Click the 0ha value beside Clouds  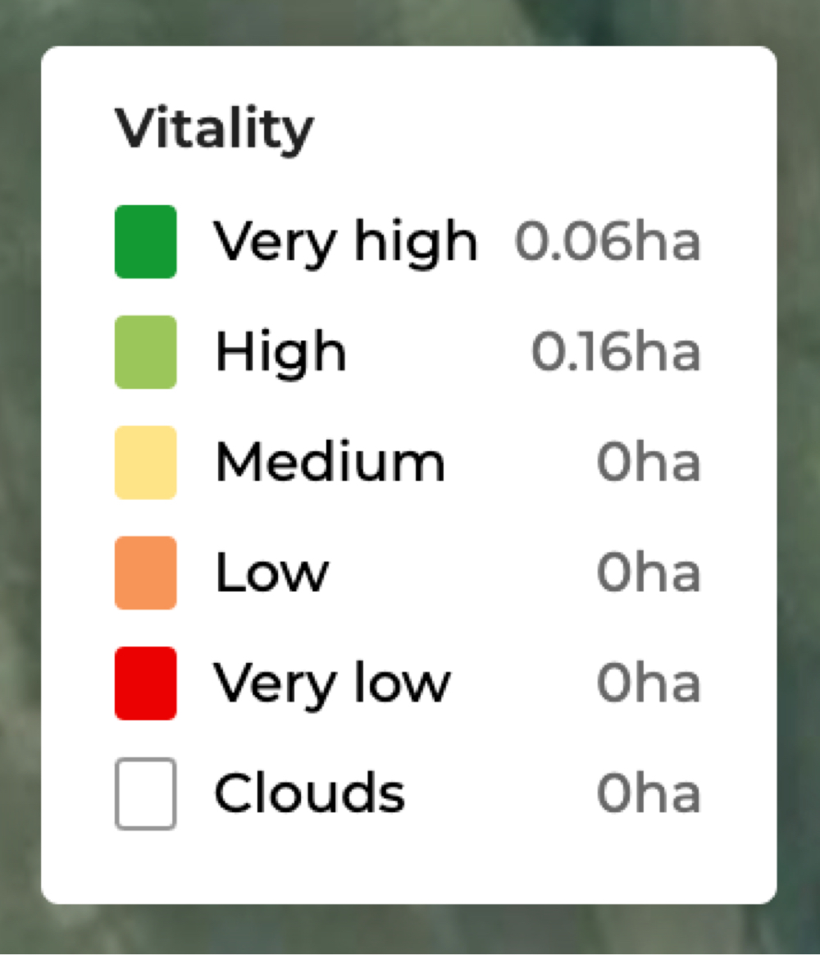[x=649, y=793]
